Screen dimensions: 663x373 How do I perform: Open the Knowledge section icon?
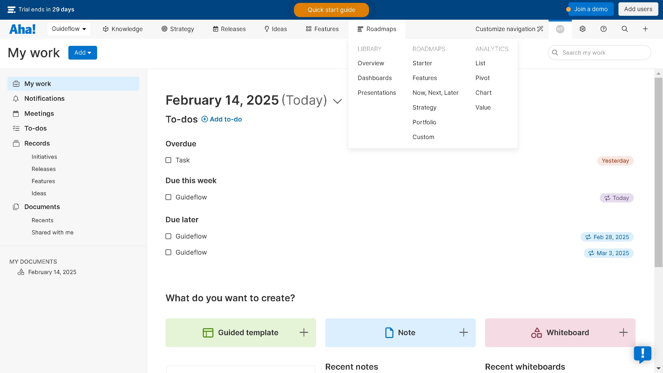[x=105, y=29]
